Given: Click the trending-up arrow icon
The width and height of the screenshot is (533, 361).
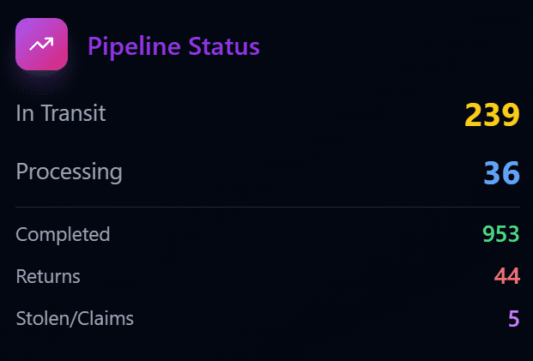Looking at the screenshot, I should [x=41, y=45].
